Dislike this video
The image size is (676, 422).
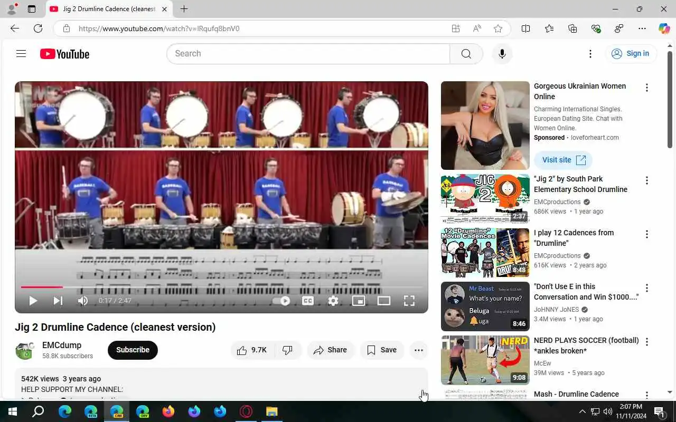click(288, 350)
